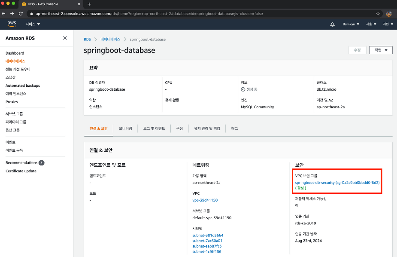The height and width of the screenshot is (257, 397).
Task: Open 서브넷 그룹 in sidebar
Action: [x=14, y=114]
